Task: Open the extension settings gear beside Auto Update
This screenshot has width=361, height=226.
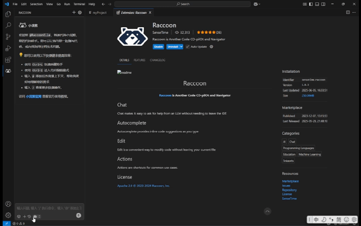Action: (x=211, y=47)
